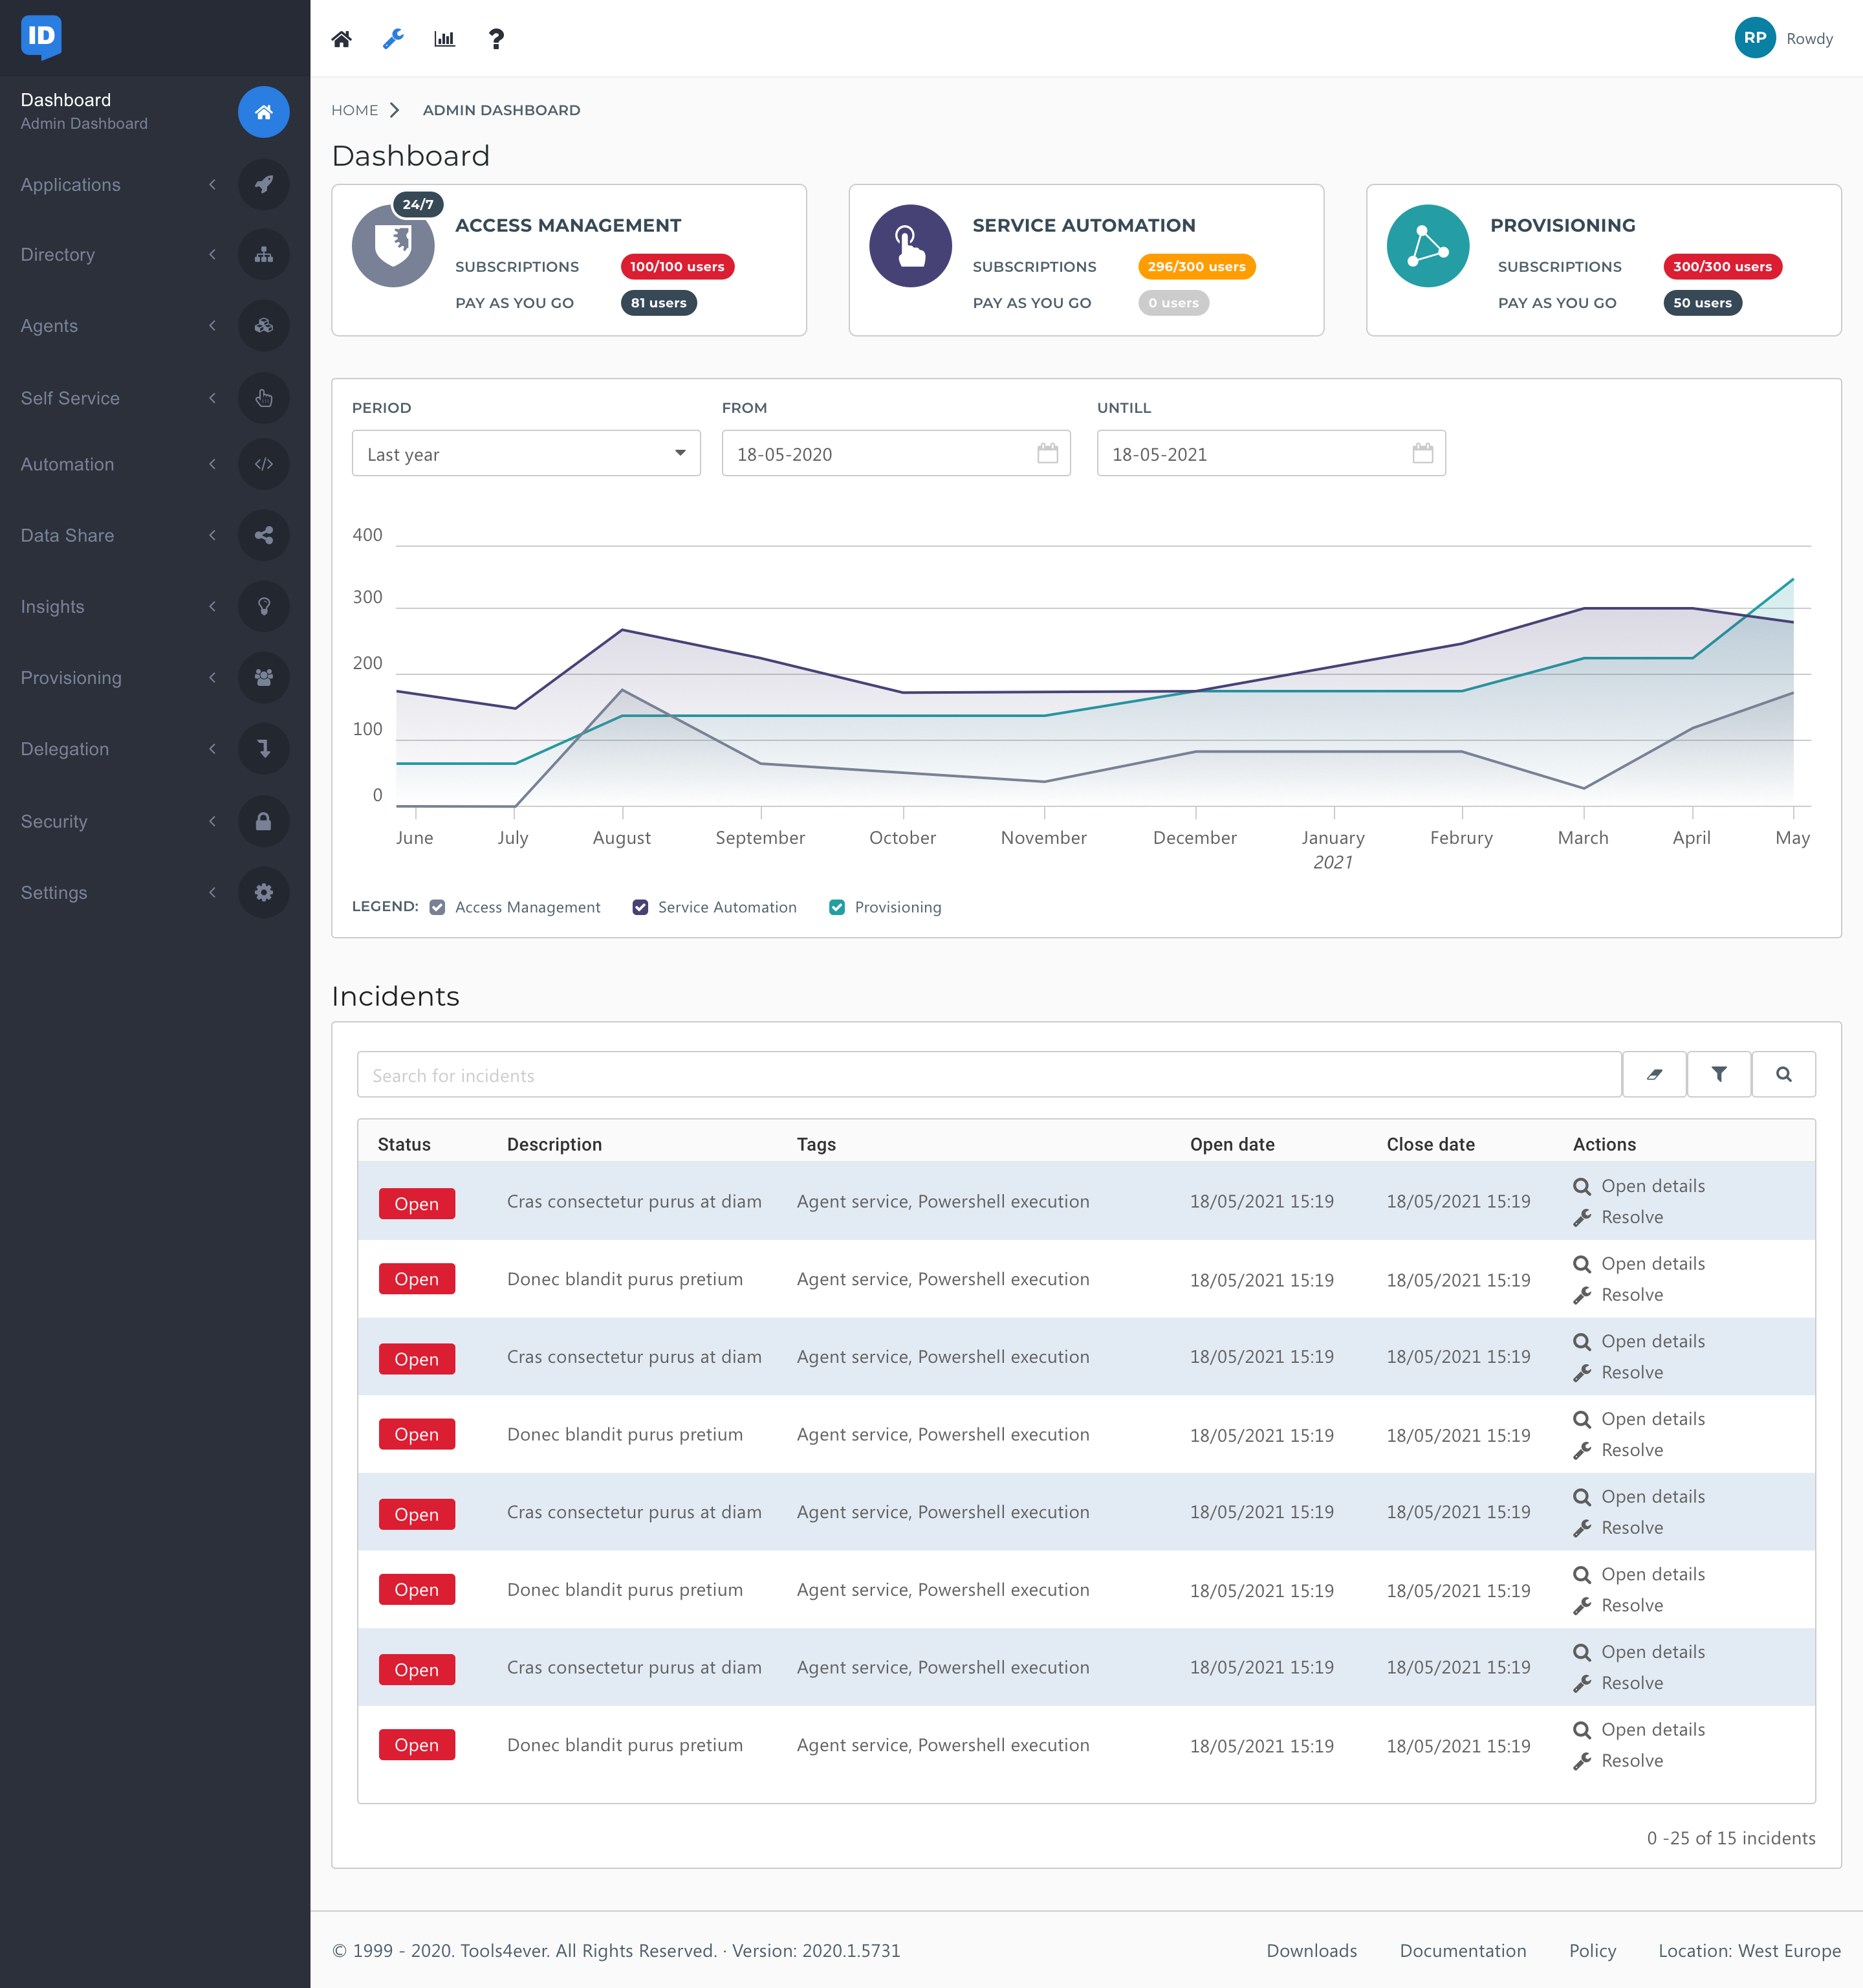The height and width of the screenshot is (1988, 1863).
Task: Expand the Settings sidebar chevron
Action: tap(212, 892)
